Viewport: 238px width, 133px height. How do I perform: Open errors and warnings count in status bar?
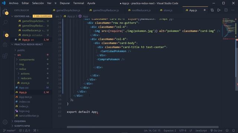pos(25,130)
